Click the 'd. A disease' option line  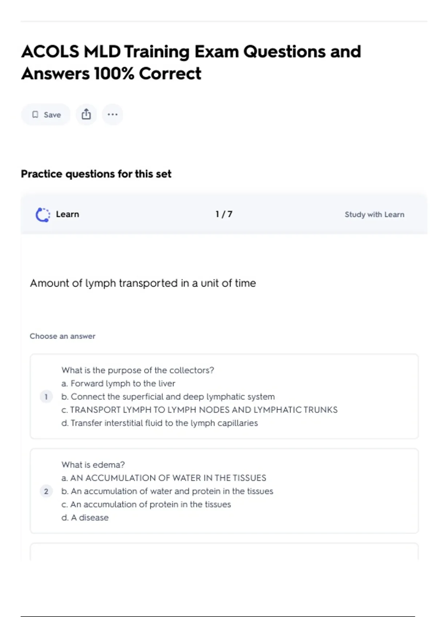(85, 518)
